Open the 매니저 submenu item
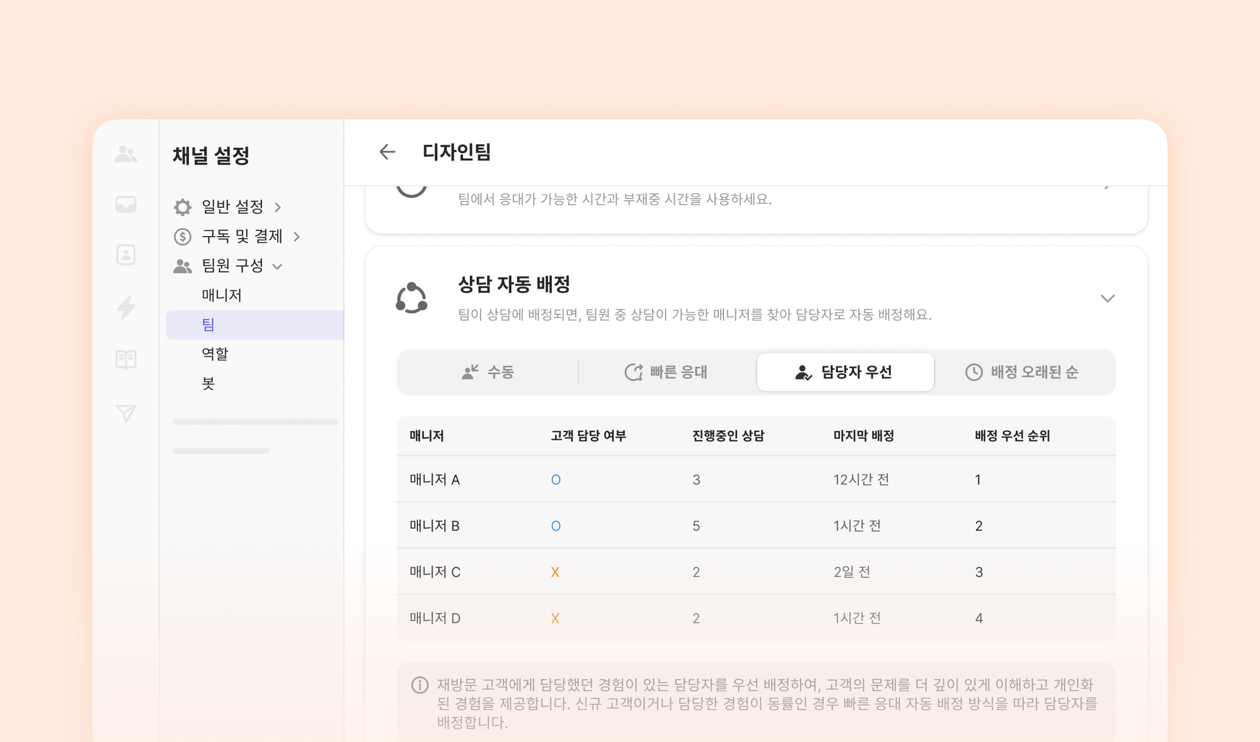This screenshot has height=742, width=1260. pyautogui.click(x=222, y=295)
